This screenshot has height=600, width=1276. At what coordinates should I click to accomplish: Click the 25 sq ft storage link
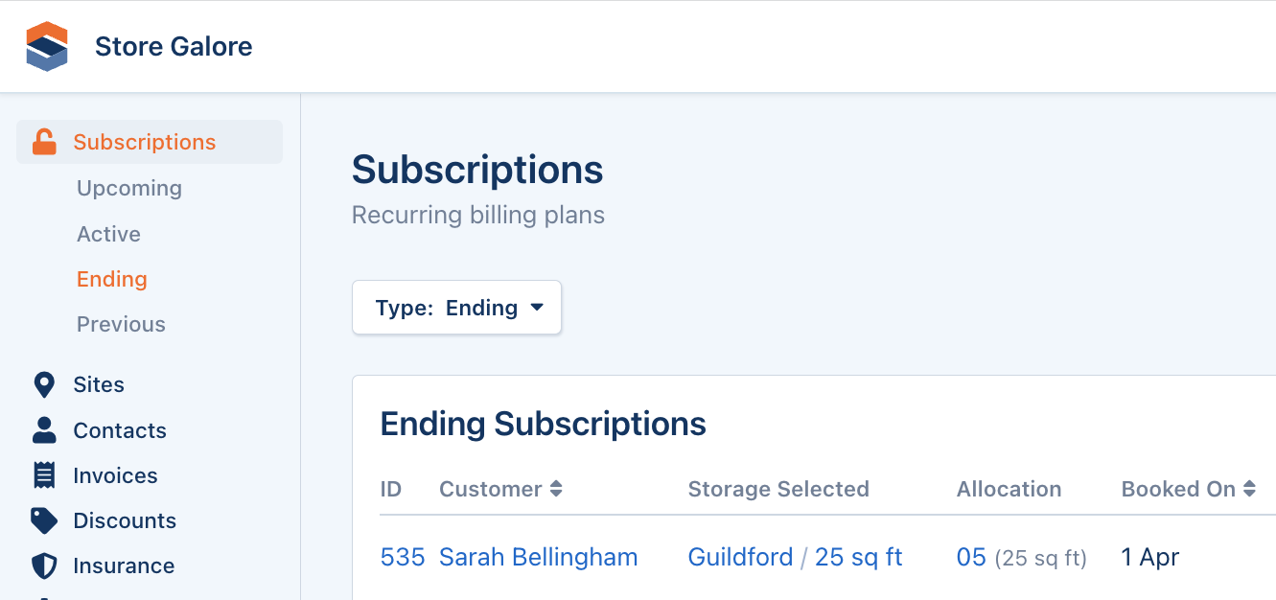[858, 557]
